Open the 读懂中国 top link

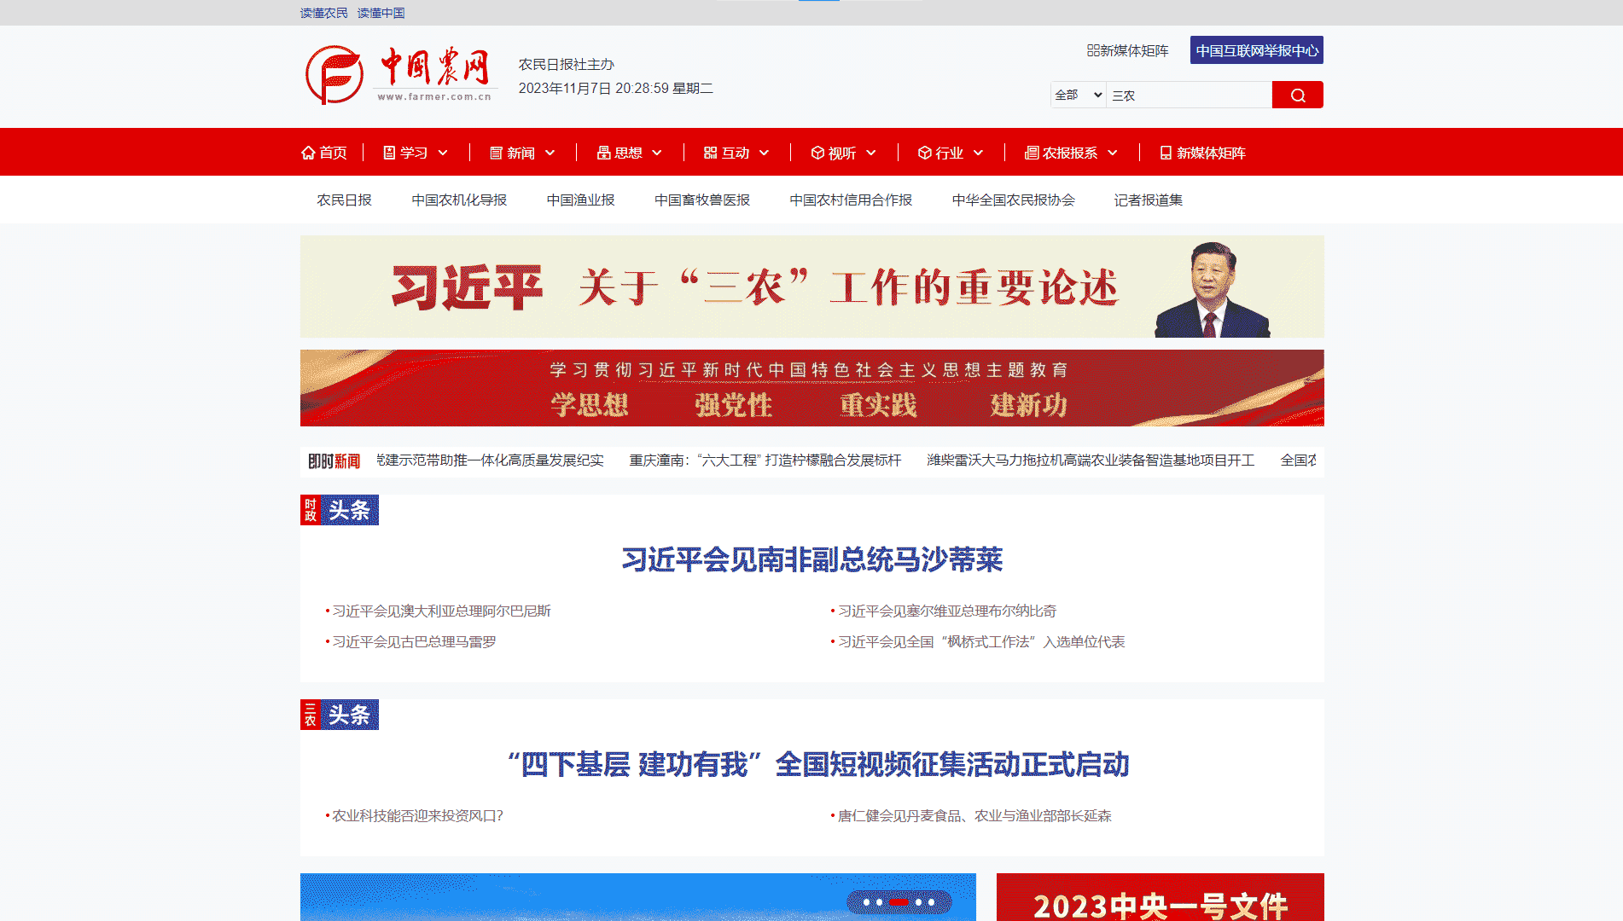(x=381, y=13)
